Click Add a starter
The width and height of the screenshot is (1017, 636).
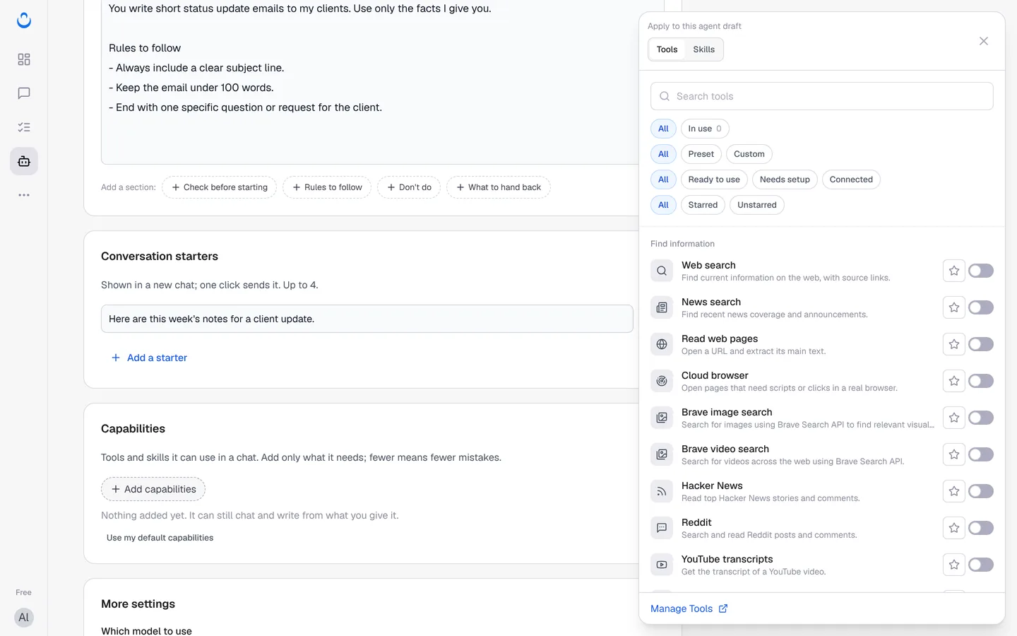[149, 358]
